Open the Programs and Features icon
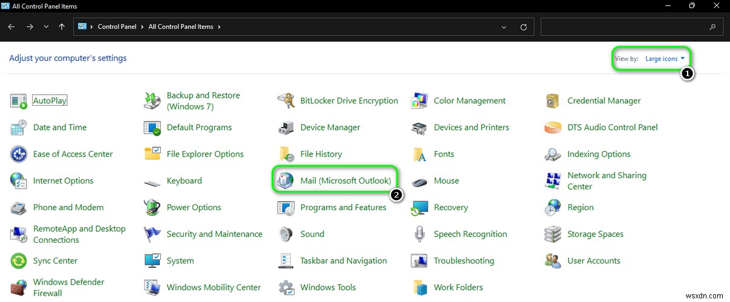Screen dimensions: 730x302 click(286, 207)
